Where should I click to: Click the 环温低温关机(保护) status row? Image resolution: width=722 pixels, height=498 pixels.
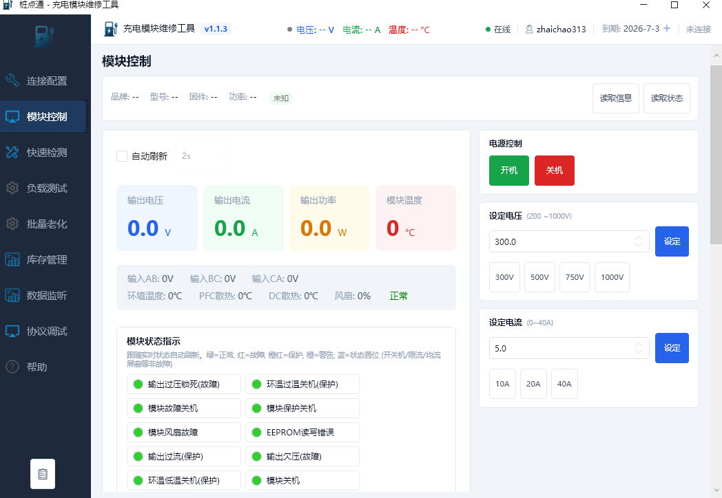click(x=184, y=480)
